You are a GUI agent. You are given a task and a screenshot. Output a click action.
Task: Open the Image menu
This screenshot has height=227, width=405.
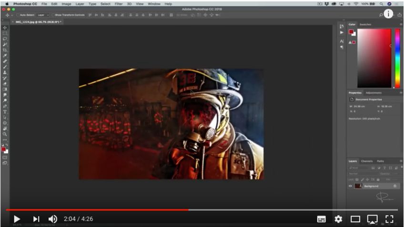coord(66,4)
